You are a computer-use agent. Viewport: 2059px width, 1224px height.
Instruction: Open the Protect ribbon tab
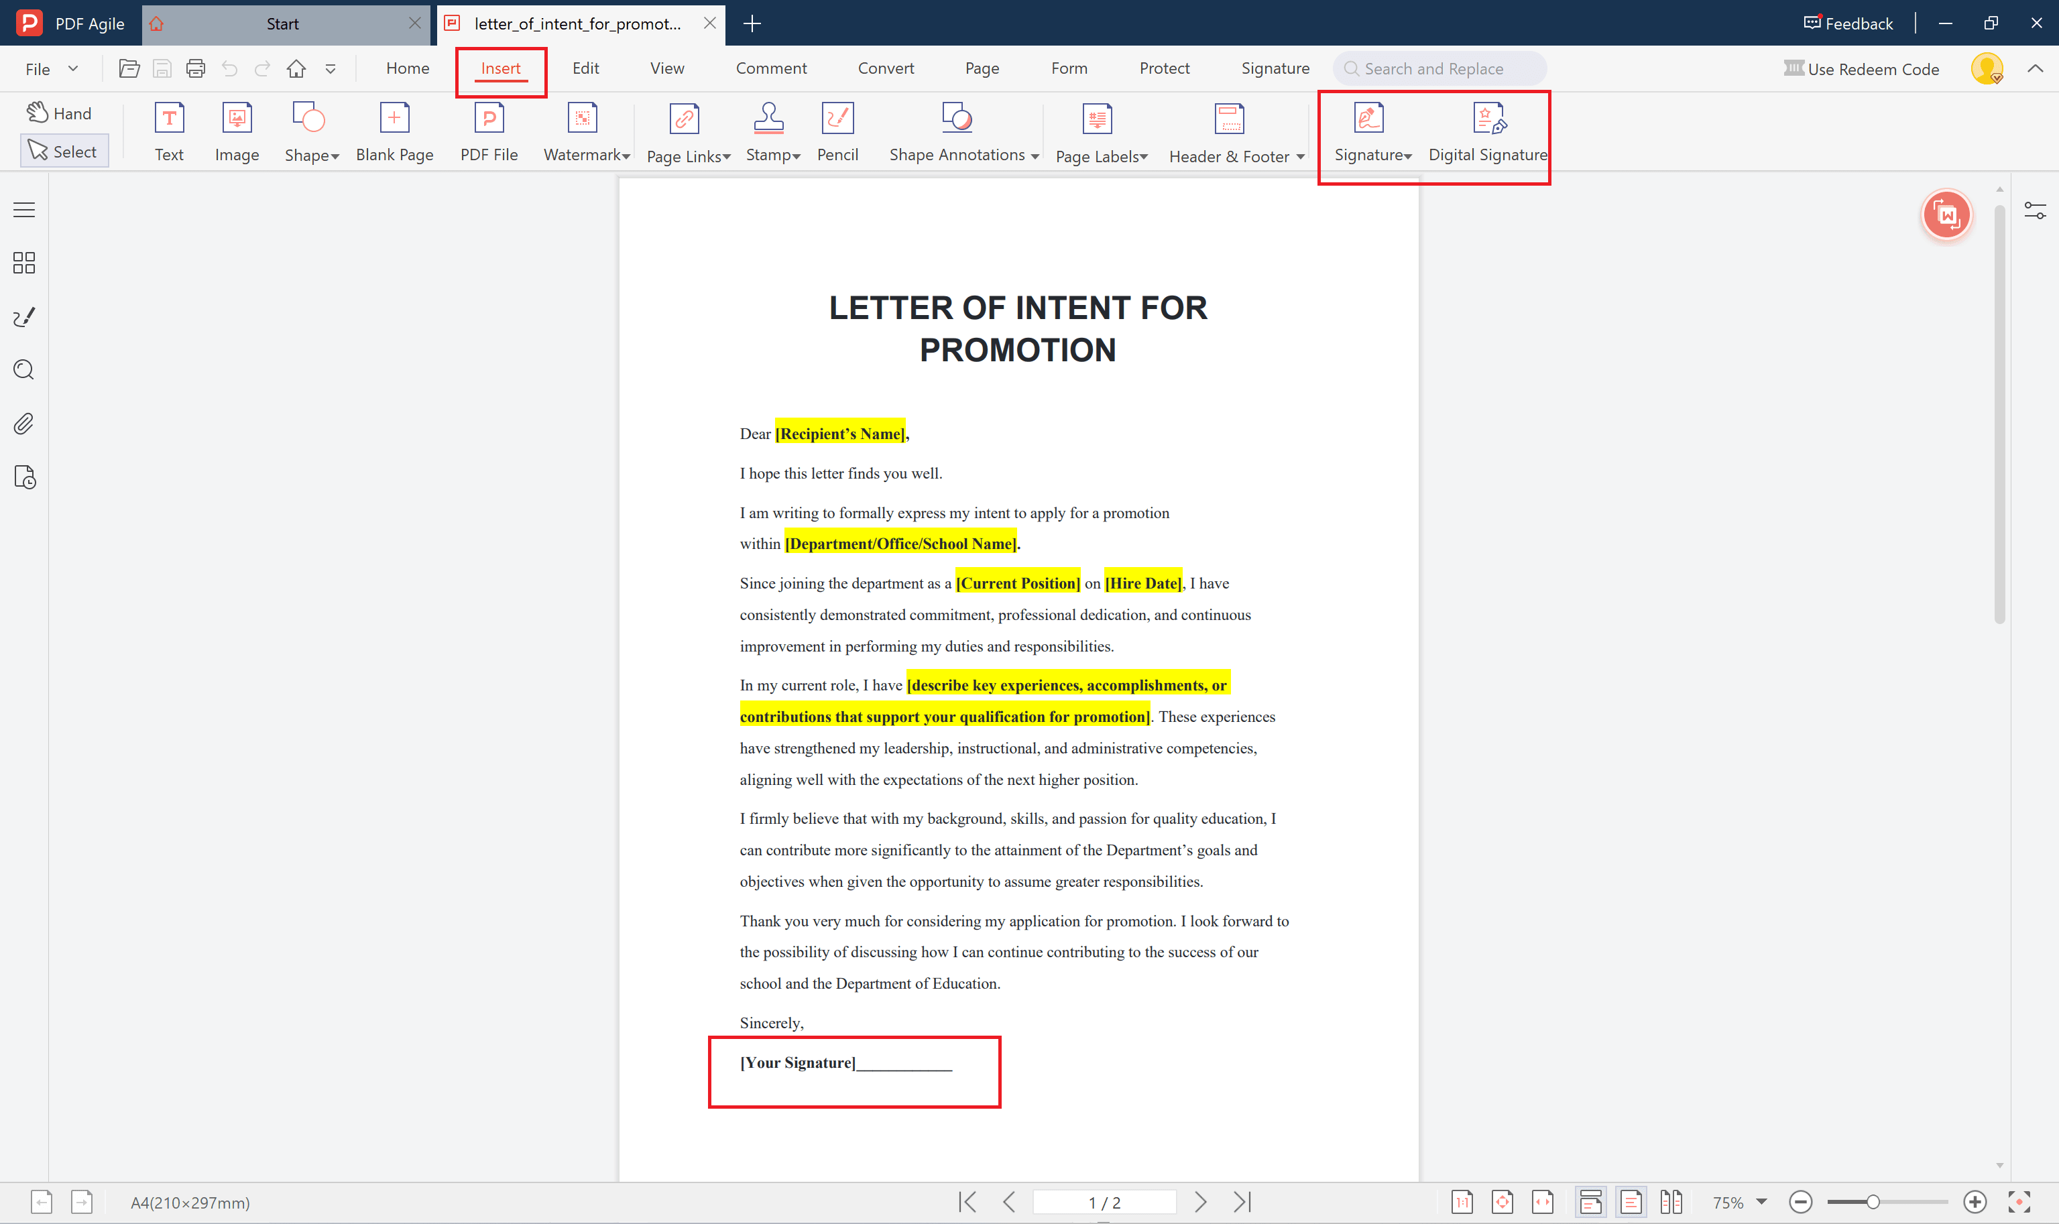(1164, 68)
